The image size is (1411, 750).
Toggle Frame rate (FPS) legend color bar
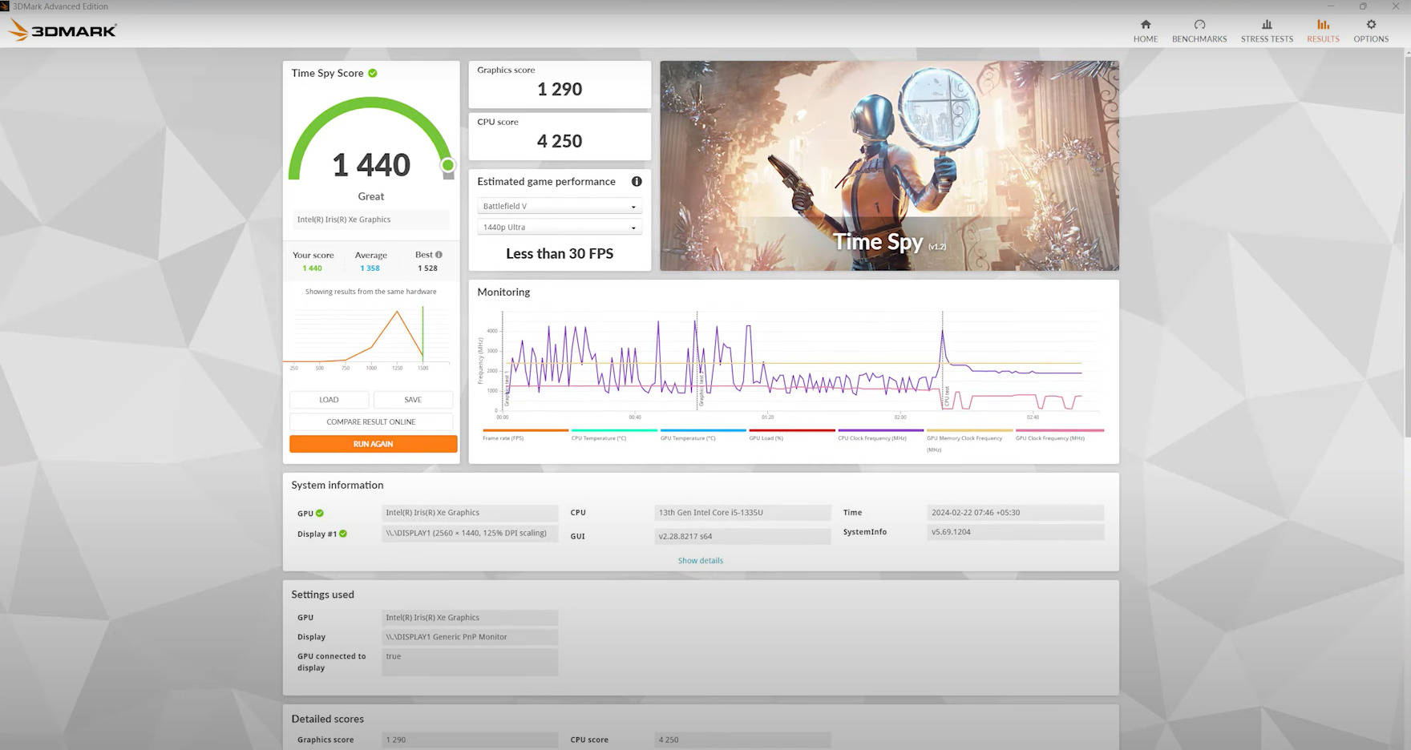(525, 430)
